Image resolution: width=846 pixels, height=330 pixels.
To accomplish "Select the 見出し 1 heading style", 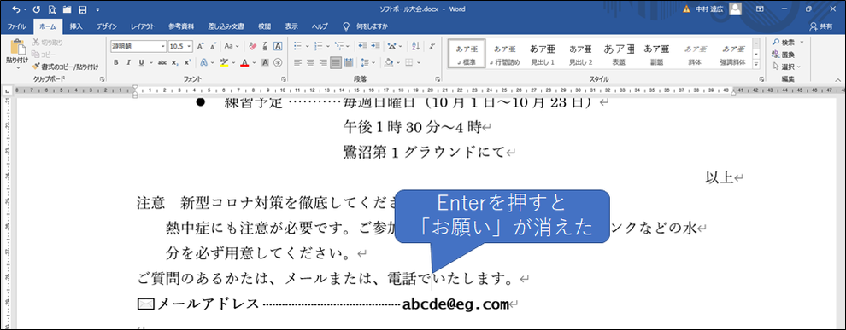I will click(x=543, y=54).
